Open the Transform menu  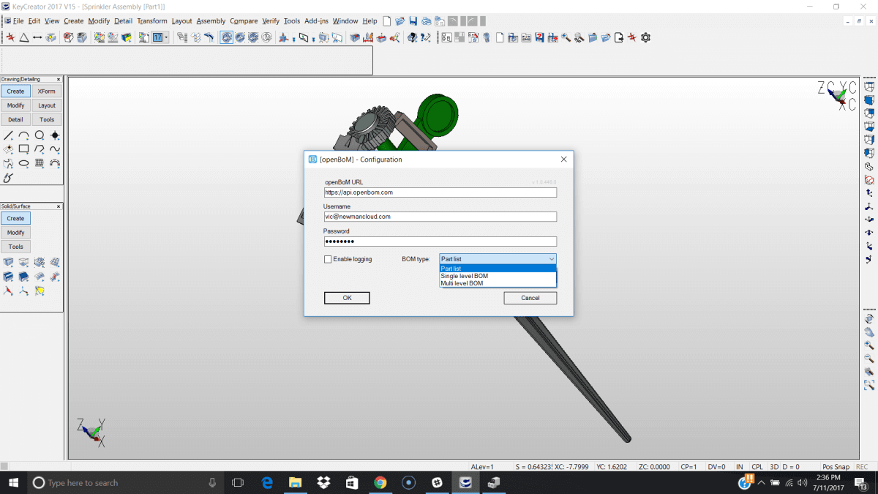point(152,21)
